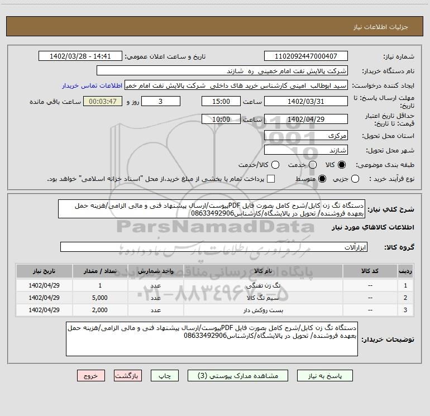Image resolution: width=430 pixels, height=416 pixels.
Task: Click the delivery city field شازند
Action: (x=306, y=150)
